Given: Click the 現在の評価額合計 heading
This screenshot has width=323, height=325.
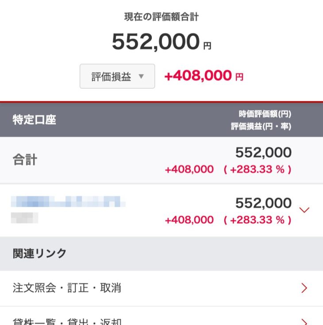Looking at the screenshot, I should pyautogui.click(x=161, y=18).
